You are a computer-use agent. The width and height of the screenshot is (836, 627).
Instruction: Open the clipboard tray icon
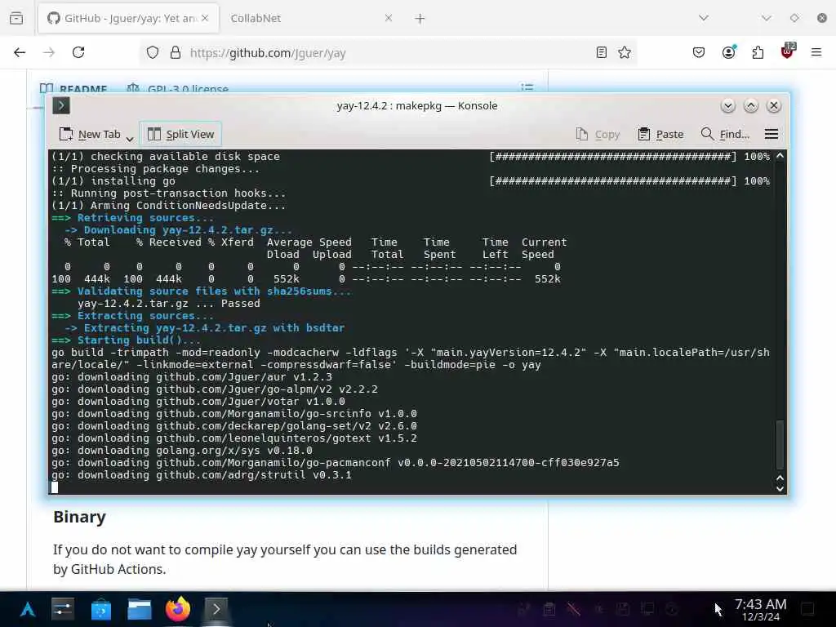(x=549, y=609)
